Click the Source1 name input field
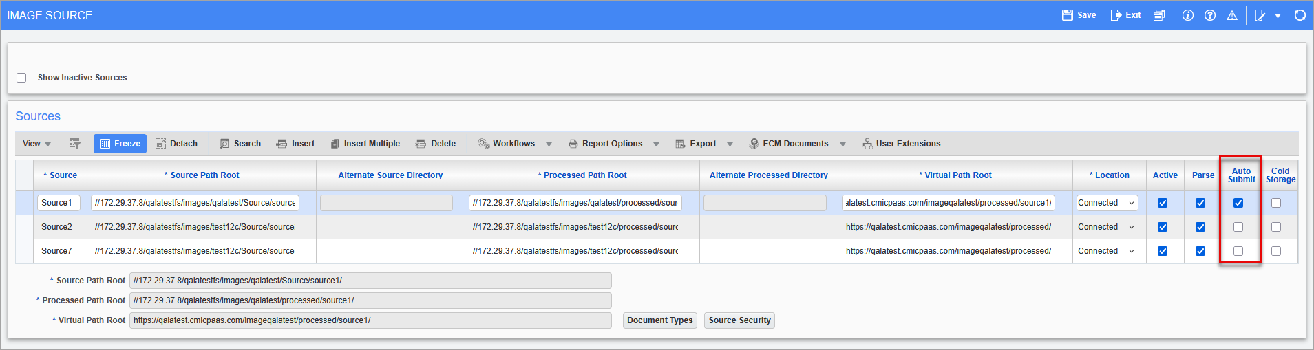Image resolution: width=1314 pixels, height=350 pixels. [x=59, y=203]
